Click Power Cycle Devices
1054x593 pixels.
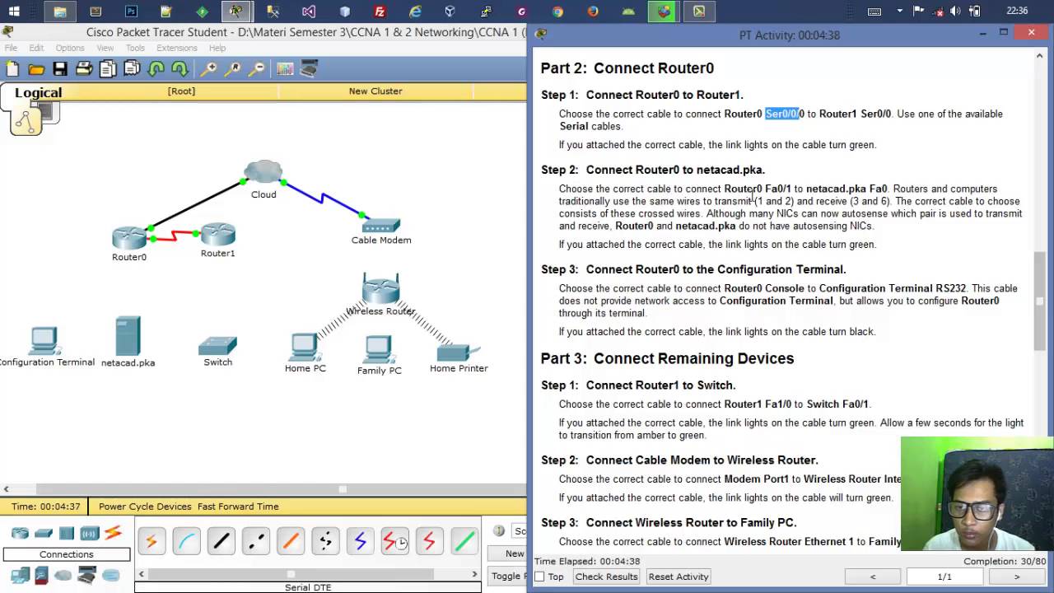point(145,507)
